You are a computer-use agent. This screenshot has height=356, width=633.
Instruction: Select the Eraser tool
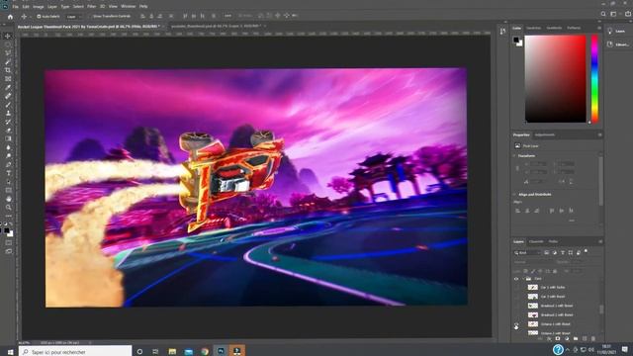[x=8, y=131]
